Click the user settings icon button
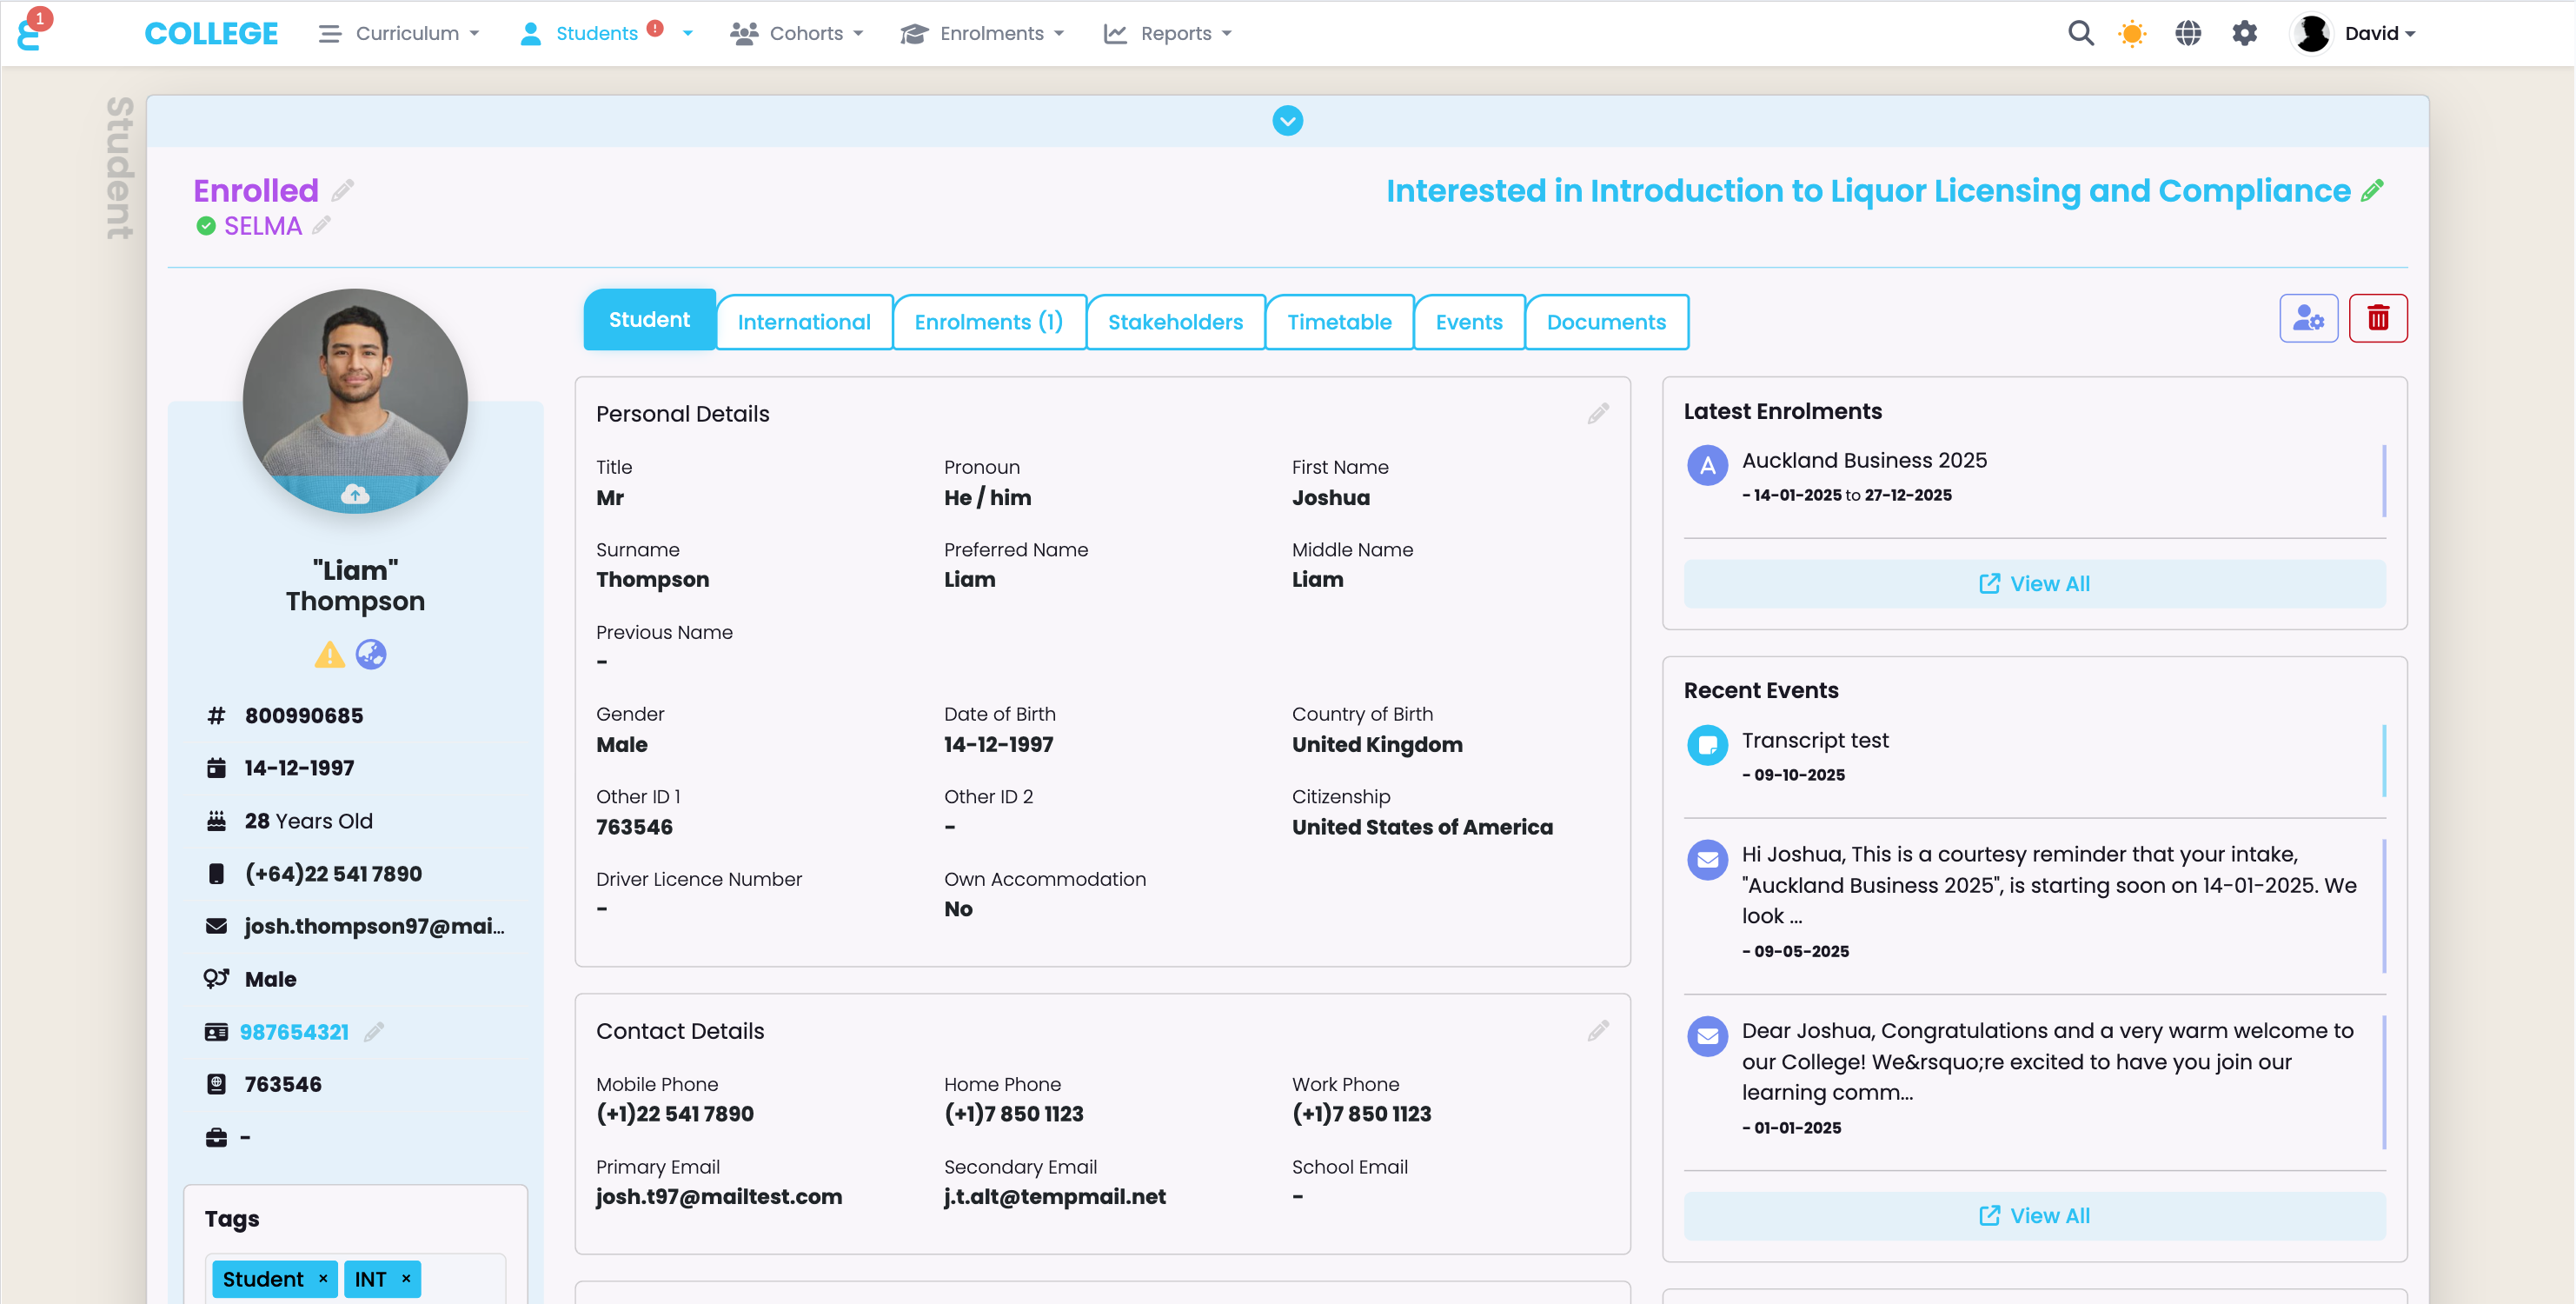Viewport: 2576px width, 1304px height. click(x=2308, y=319)
